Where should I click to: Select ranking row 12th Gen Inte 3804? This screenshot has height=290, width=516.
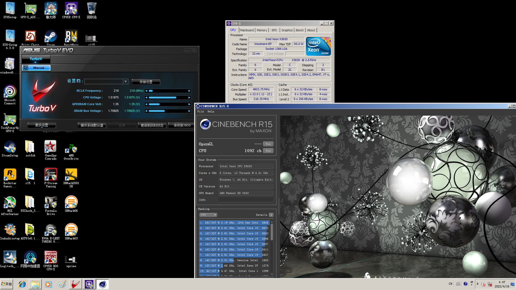pos(234,223)
